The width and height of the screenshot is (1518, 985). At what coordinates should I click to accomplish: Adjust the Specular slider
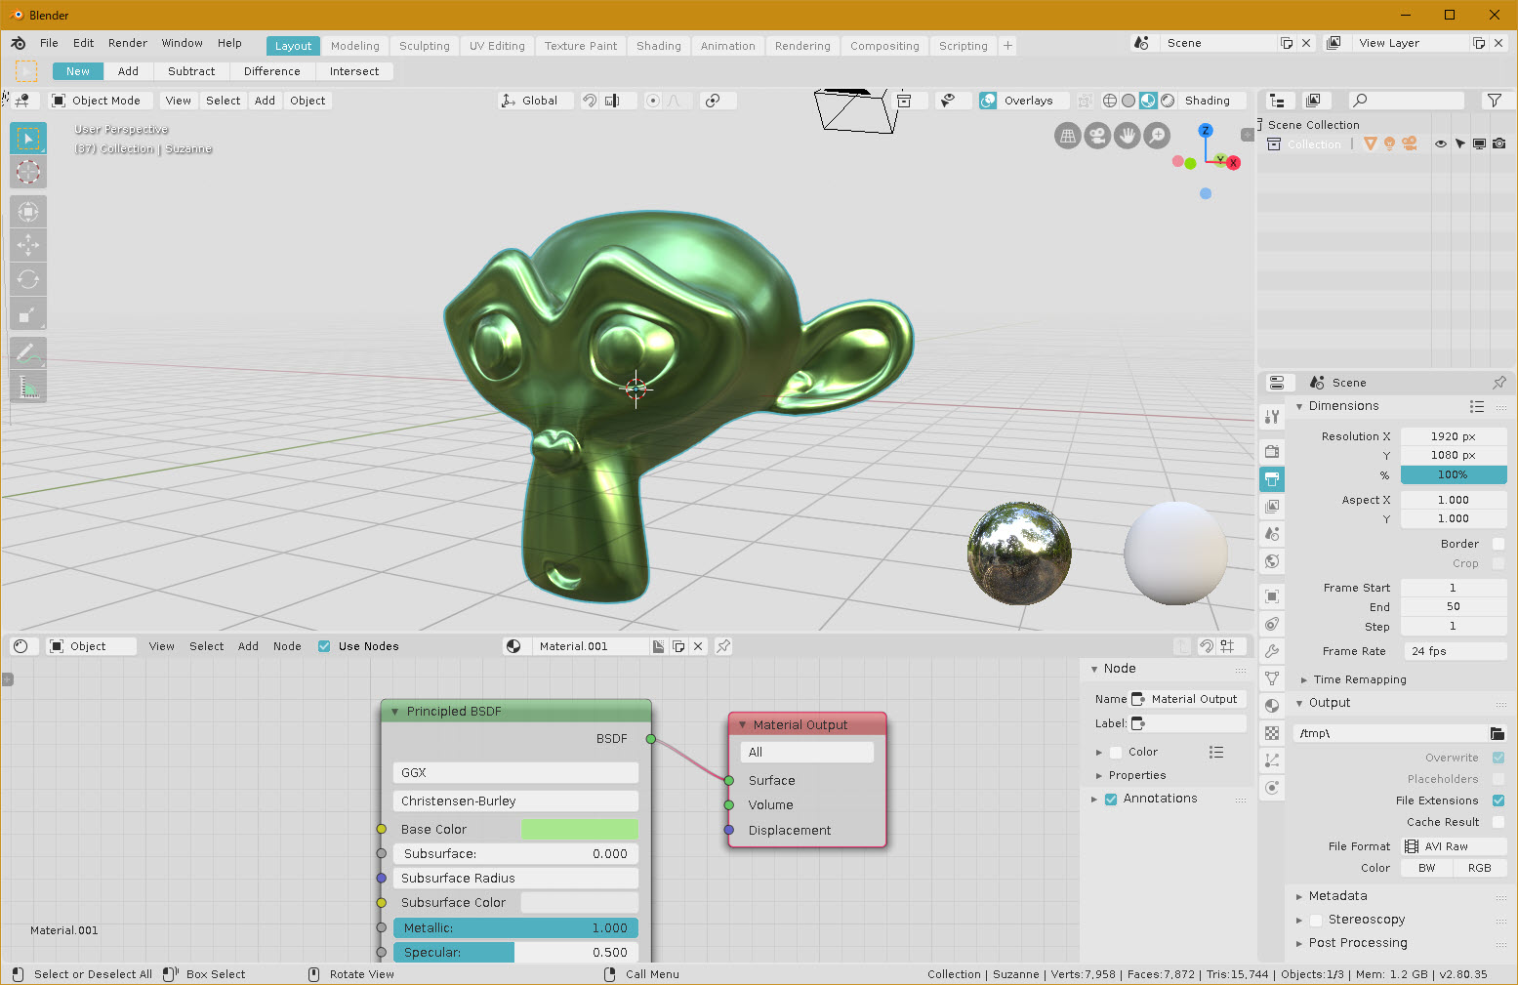tap(515, 953)
